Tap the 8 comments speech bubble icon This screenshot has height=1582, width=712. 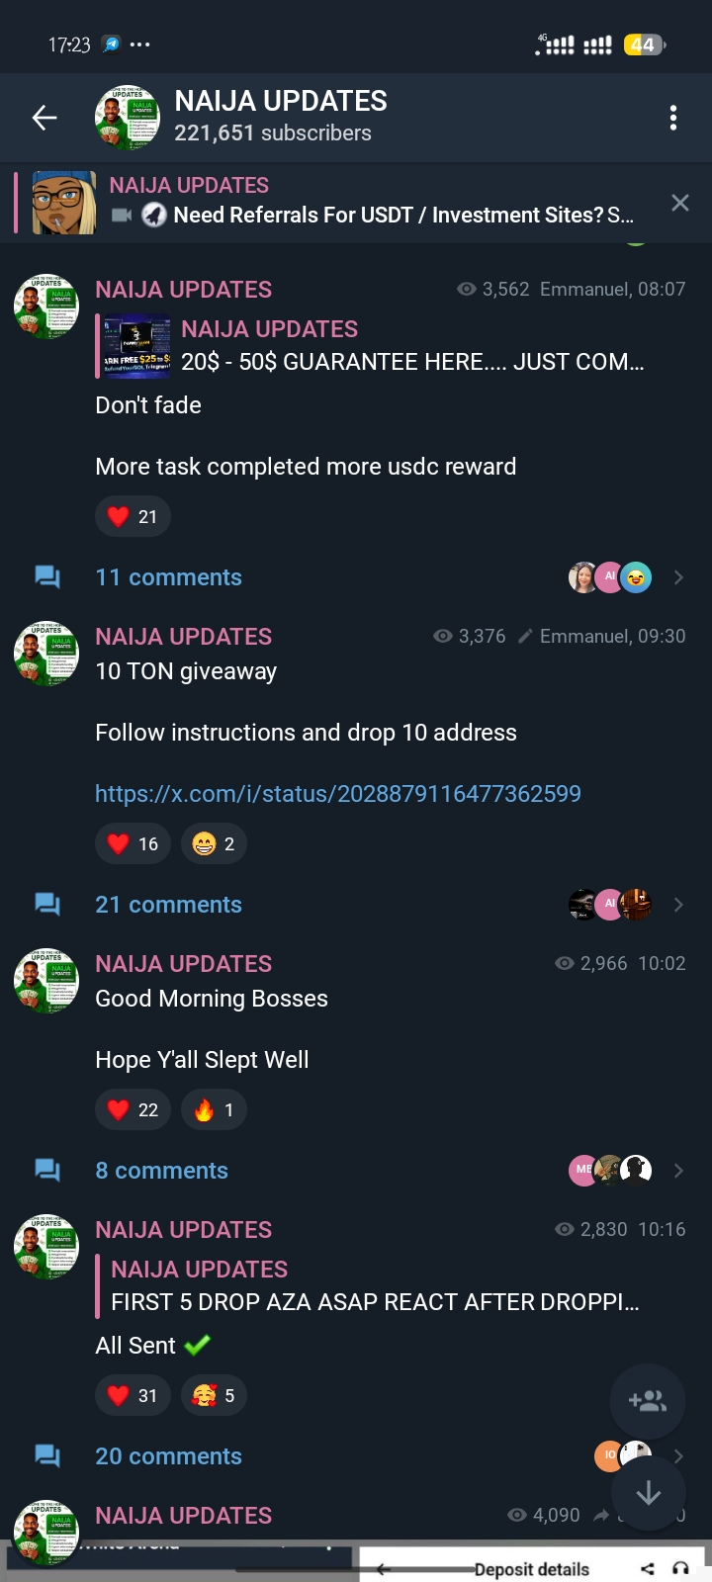pos(47,1171)
